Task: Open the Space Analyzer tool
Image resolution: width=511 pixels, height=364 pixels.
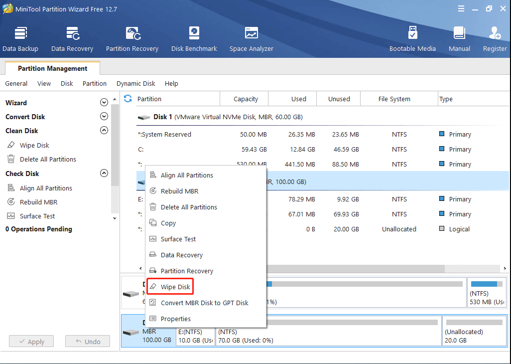Action: [251, 39]
